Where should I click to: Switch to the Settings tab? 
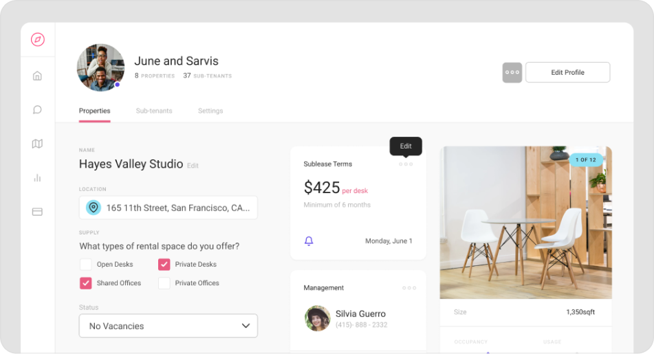point(210,111)
